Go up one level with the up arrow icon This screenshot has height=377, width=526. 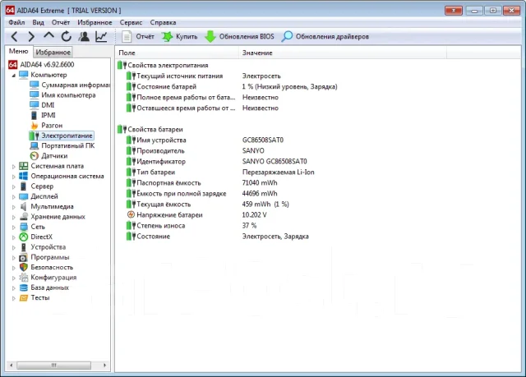pyautogui.click(x=49, y=35)
